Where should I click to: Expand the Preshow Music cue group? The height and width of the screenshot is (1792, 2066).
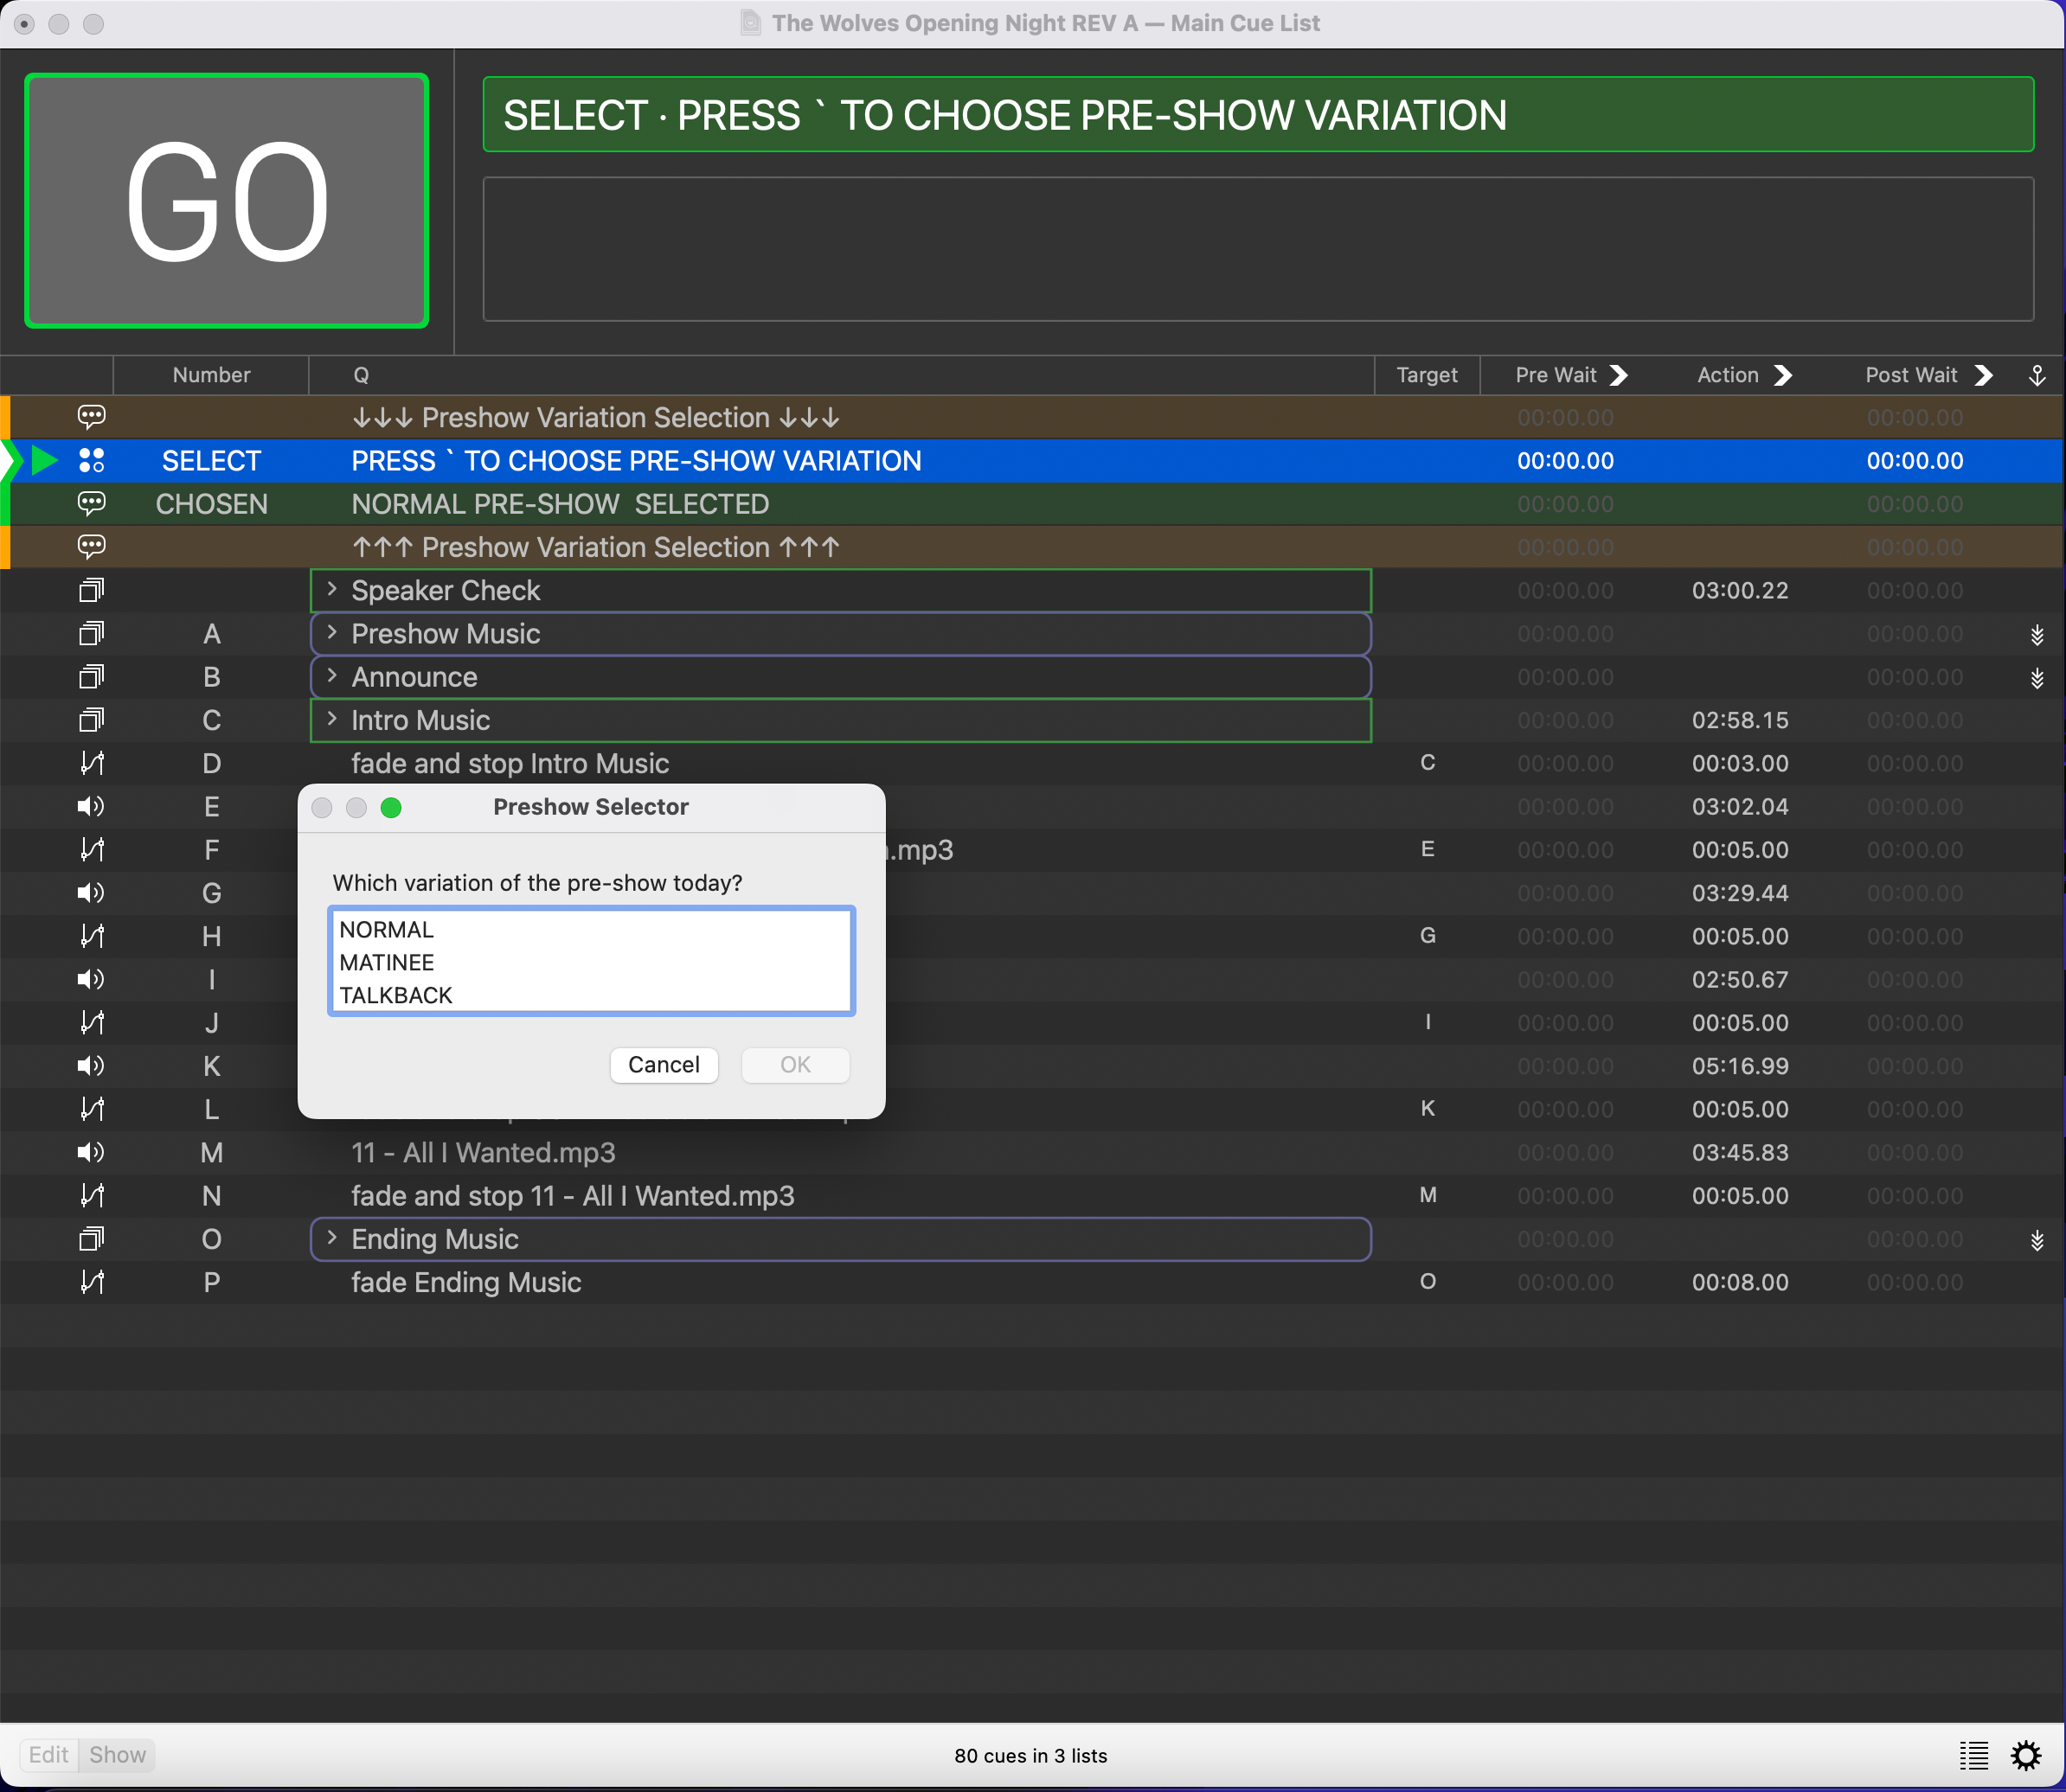pos(336,632)
